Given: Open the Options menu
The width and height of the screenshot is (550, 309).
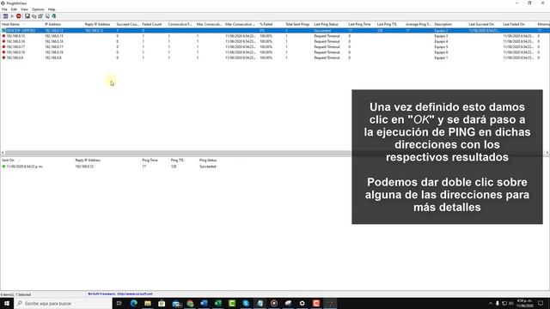Looking at the screenshot, I should 38,9.
